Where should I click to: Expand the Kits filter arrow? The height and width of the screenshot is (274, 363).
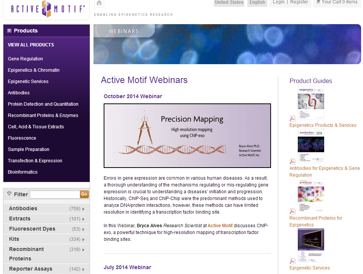click(83, 239)
